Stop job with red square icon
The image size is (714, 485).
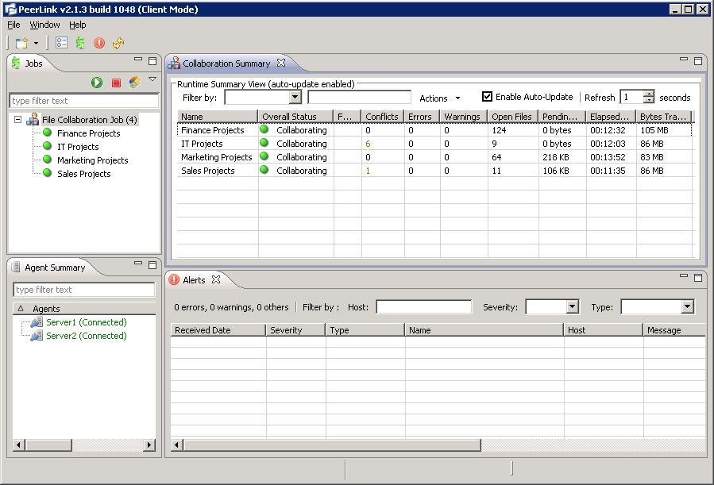(116, 83)
